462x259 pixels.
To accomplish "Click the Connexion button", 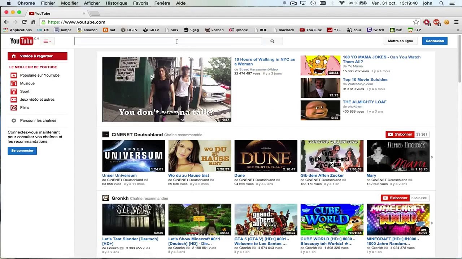I will (x=435, y=41).
